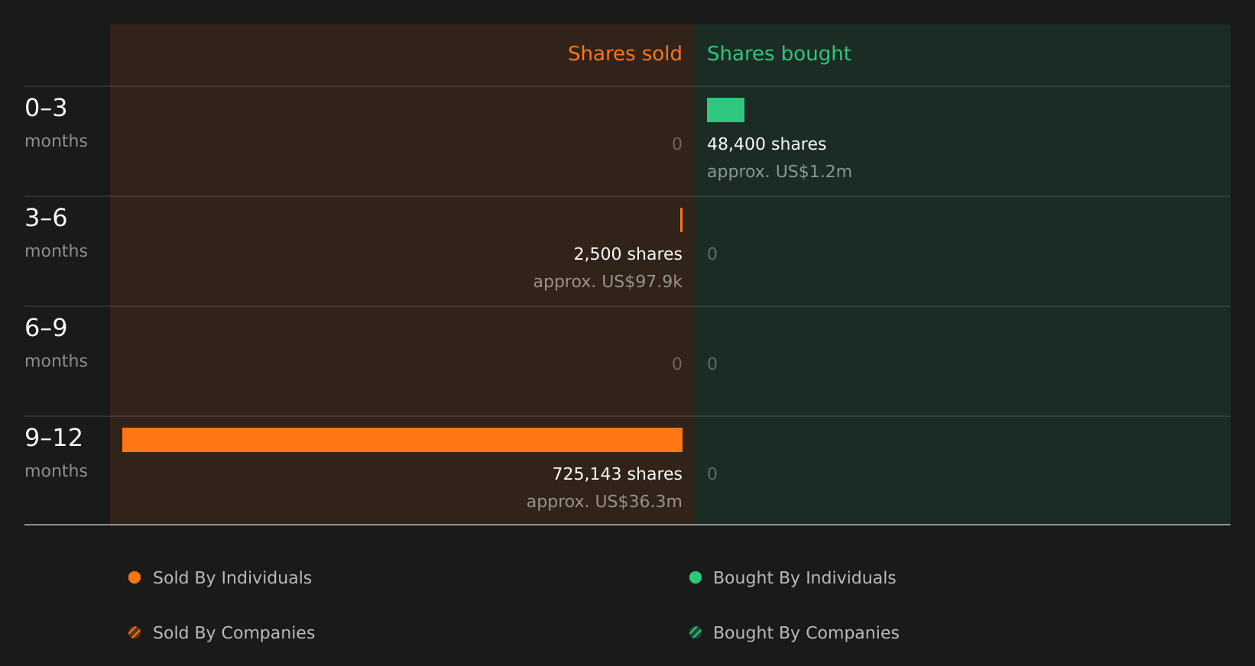
Task: Click the 6–9 months row label
Action: pyautogui.click(x=56, y=343)
